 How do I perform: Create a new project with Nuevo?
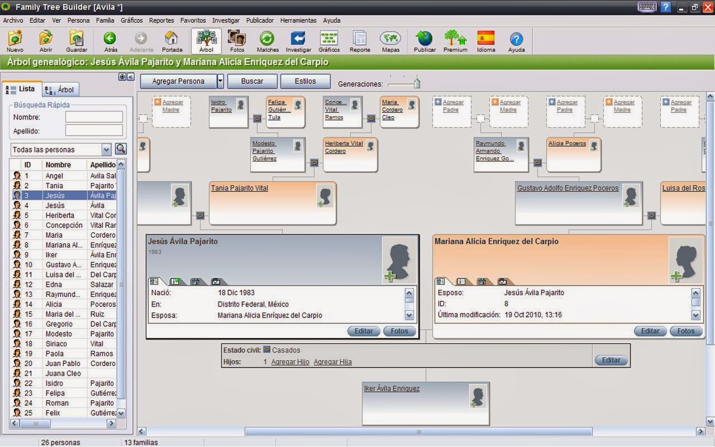(15, 41)
